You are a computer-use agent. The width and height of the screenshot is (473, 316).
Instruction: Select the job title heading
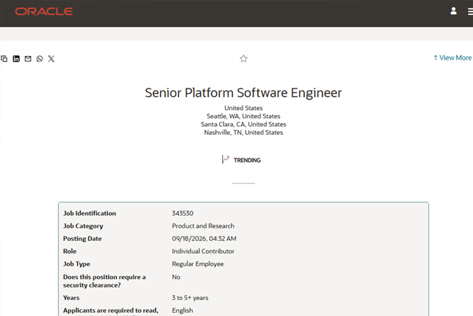click(x=243, y=93)
